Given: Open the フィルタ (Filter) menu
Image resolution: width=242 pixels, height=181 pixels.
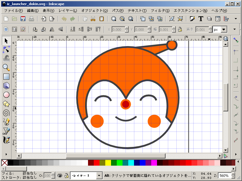Looking at the screenshot, I should point(160,11).
